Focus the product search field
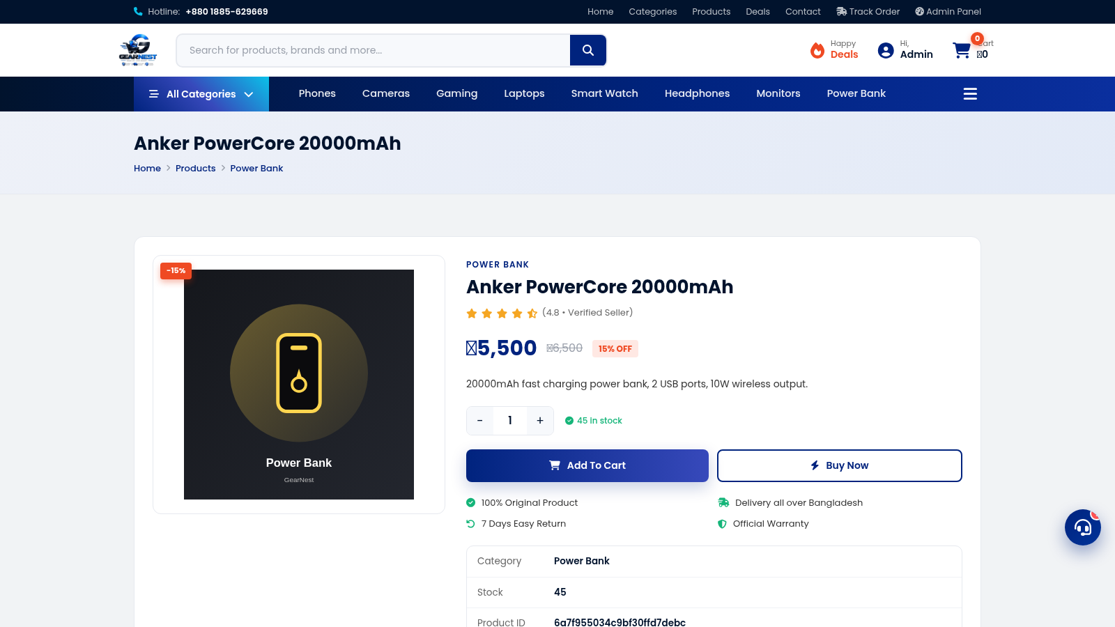The width and height of the screenshot is (1115, 627). pos(374,50)
